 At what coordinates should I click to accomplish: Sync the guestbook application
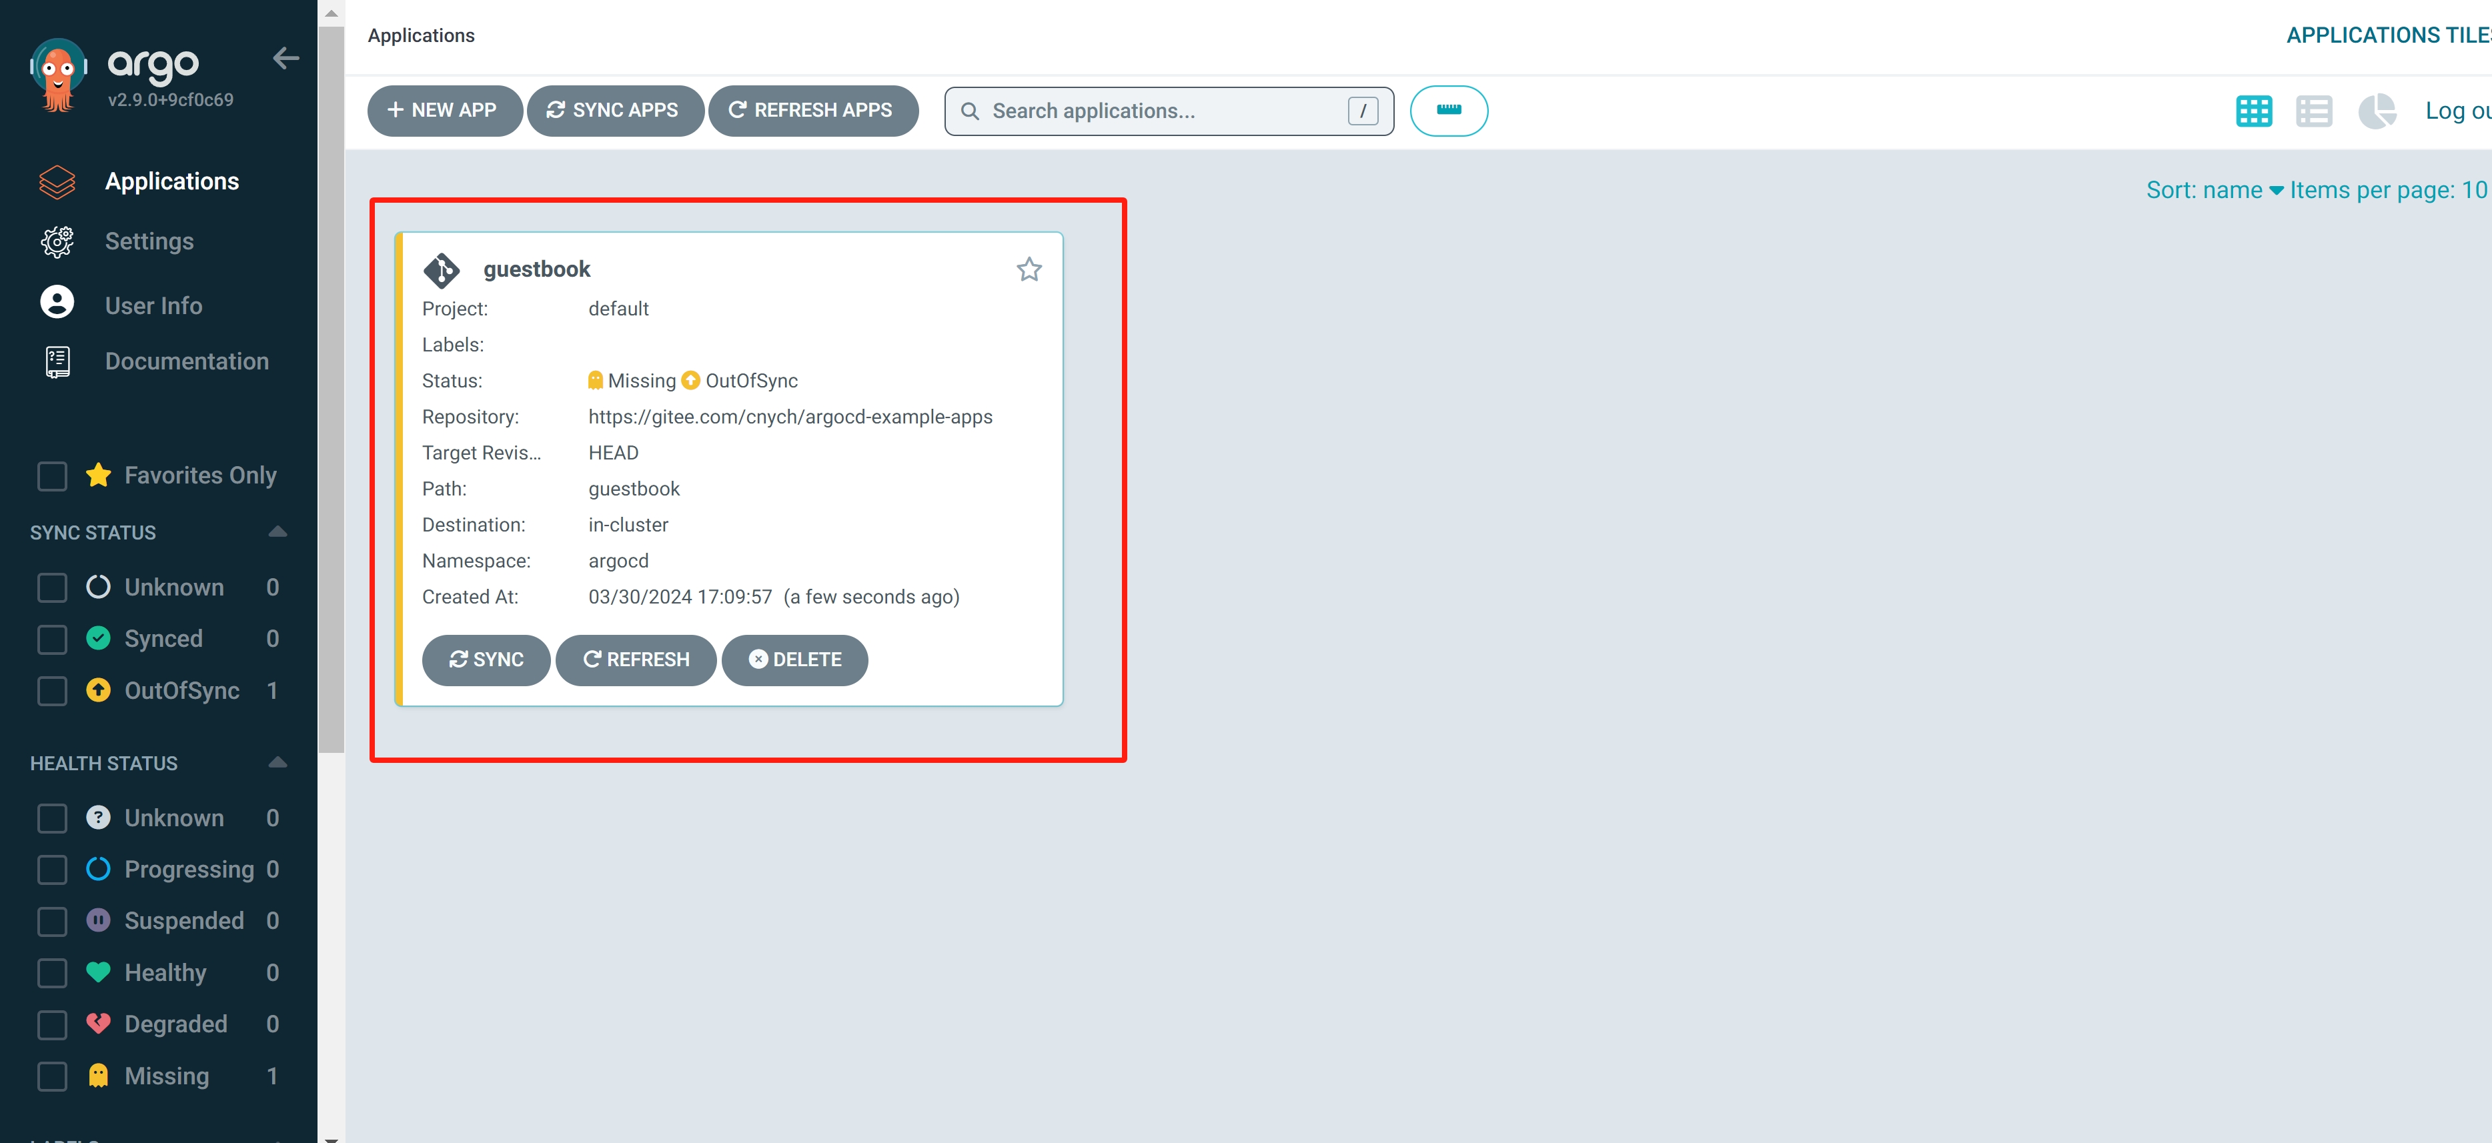pos(486,660)
